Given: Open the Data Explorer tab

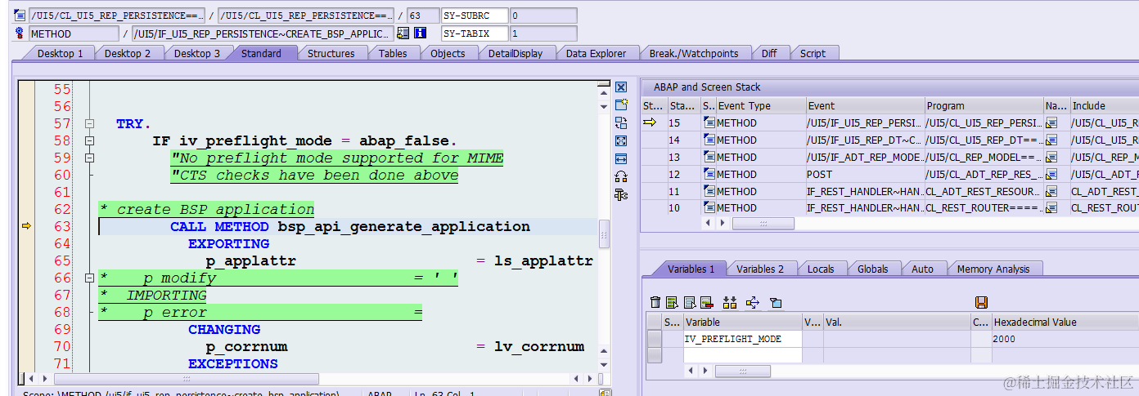Looking at the screenshot, I should coord(596,53).
